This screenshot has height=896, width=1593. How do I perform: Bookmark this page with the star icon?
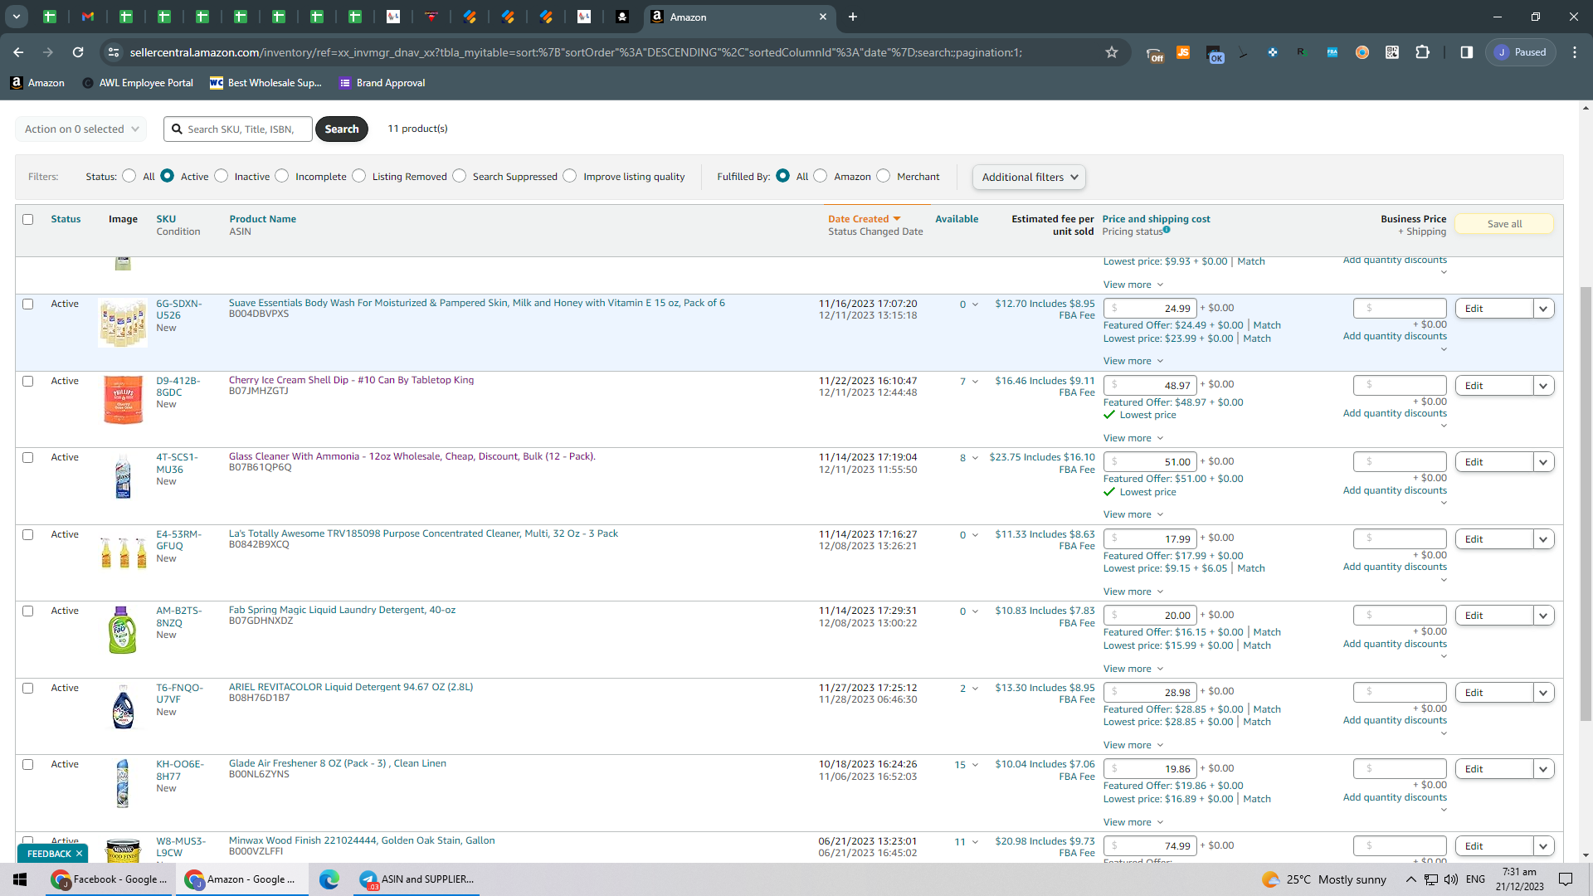pos(1112,52)
